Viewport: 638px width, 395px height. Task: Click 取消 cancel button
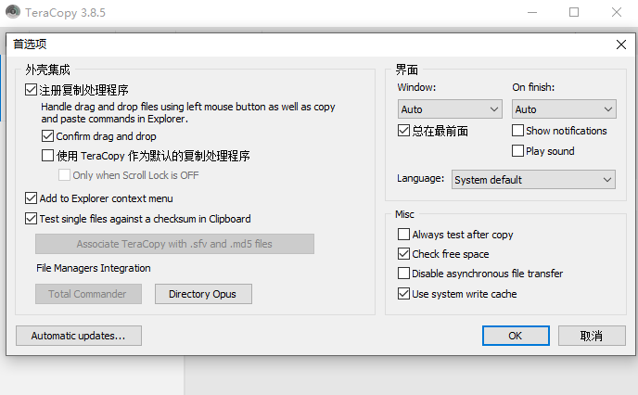592,336
